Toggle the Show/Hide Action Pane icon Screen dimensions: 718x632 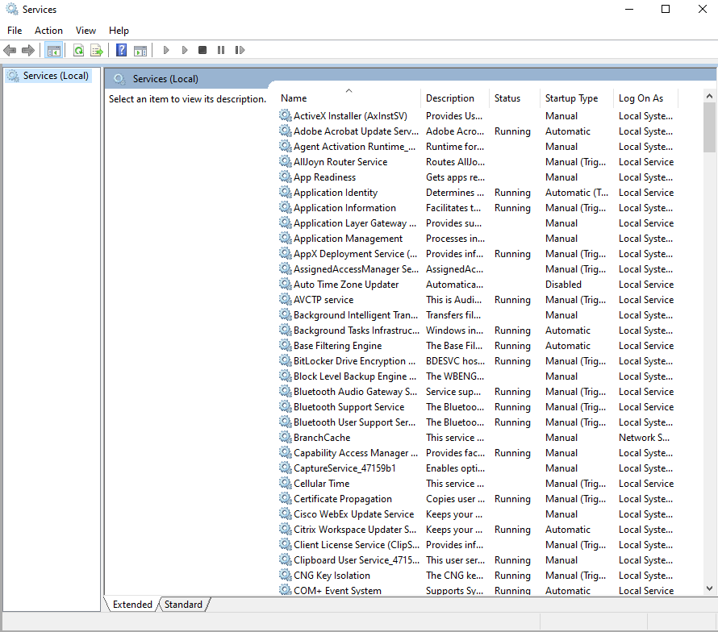click(x=140, y=50)
